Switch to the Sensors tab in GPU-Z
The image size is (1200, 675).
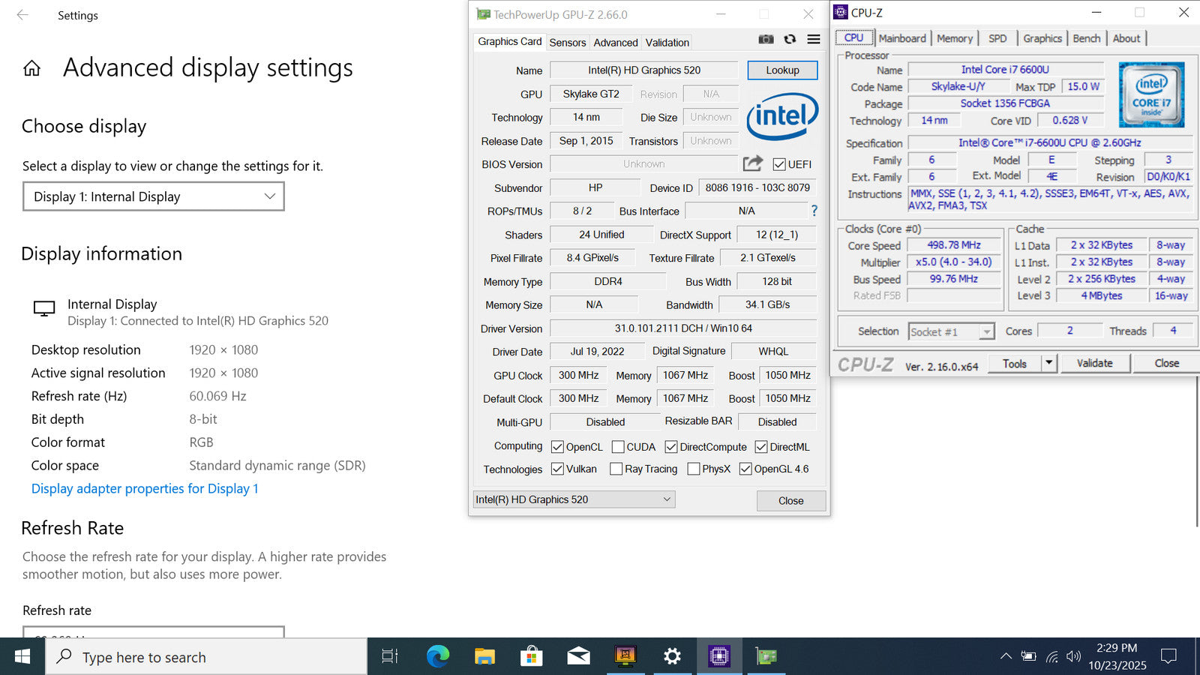click(x=567, y=43)
